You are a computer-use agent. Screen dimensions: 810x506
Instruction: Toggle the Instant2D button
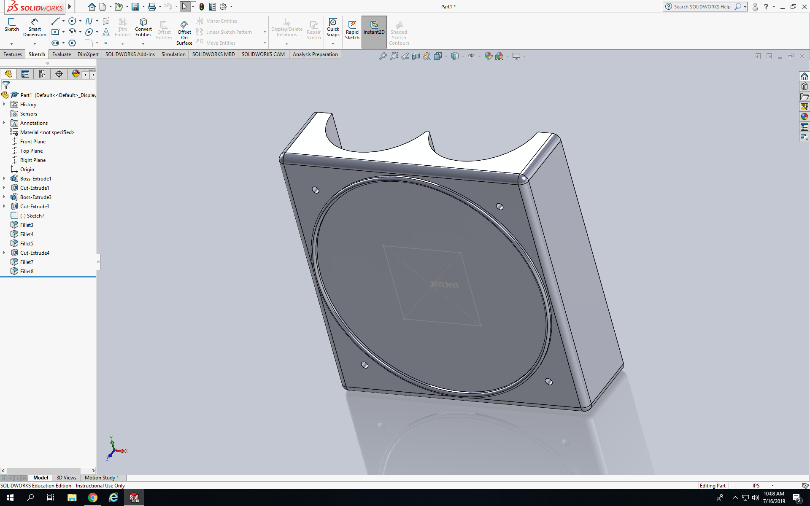[374, 28]
